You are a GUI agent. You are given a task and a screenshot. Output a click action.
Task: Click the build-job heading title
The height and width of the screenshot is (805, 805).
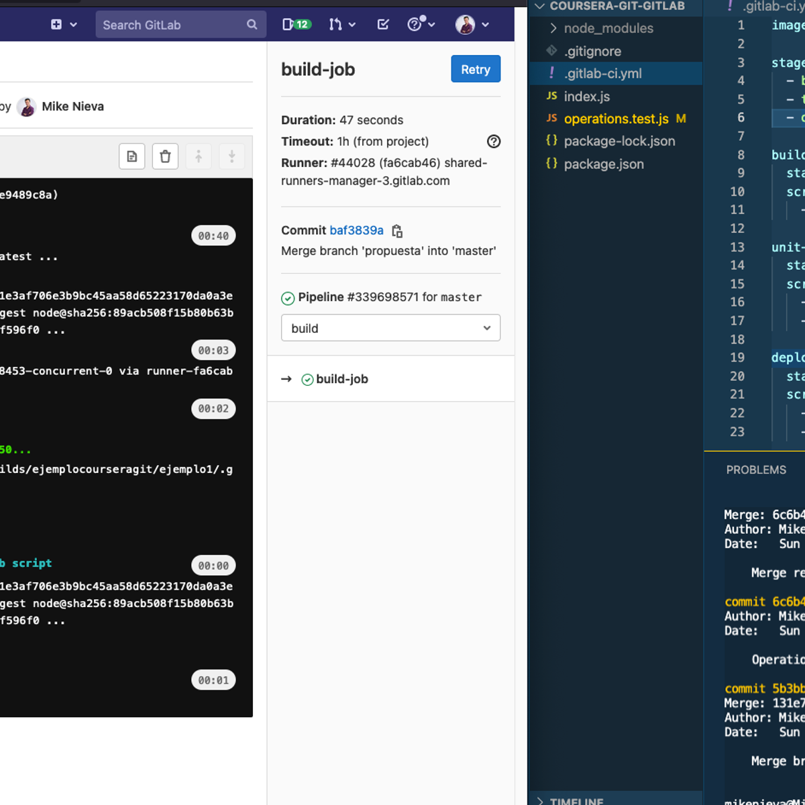pos(318,70)
